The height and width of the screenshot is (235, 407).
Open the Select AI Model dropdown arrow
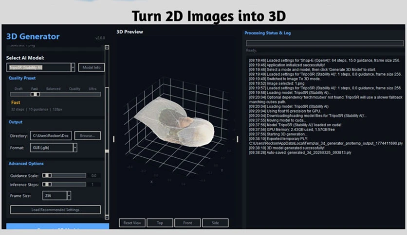[x=73, y=67]
